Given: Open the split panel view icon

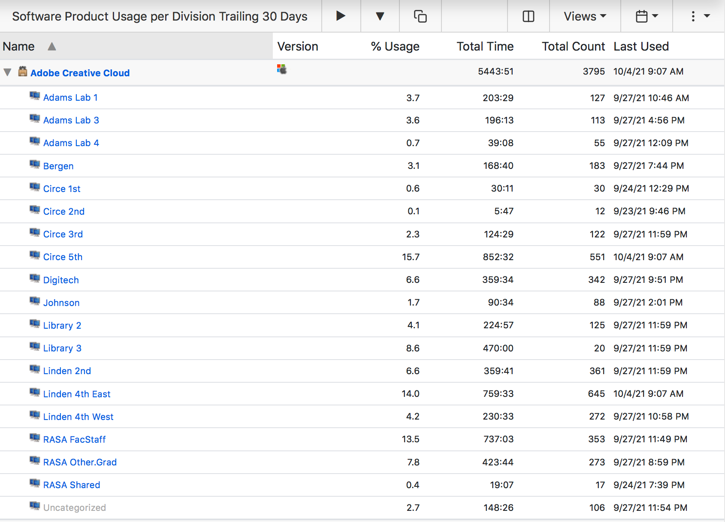Looking at the screenshot, I should [x=528, y=16].
